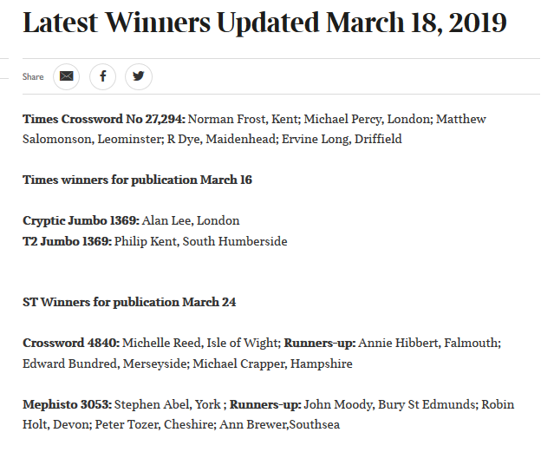This screenshot has height=452, width=554.
Task: Click the Latest Winners Updated headline
Action: (264, 23)
